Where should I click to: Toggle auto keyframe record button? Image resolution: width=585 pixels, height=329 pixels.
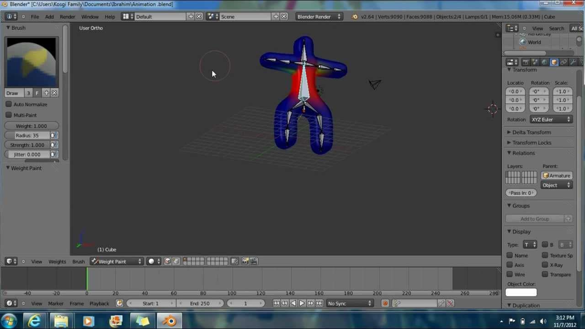tap(385, 303)
